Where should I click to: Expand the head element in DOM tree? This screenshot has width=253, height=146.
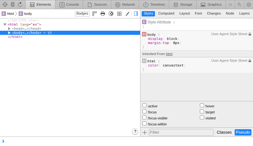pyautogui.click(x=9, y=29)
